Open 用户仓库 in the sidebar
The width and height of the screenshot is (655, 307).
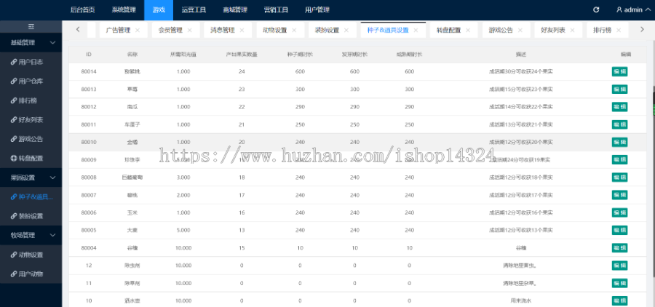pyautogui.click(x=31, y=81)
